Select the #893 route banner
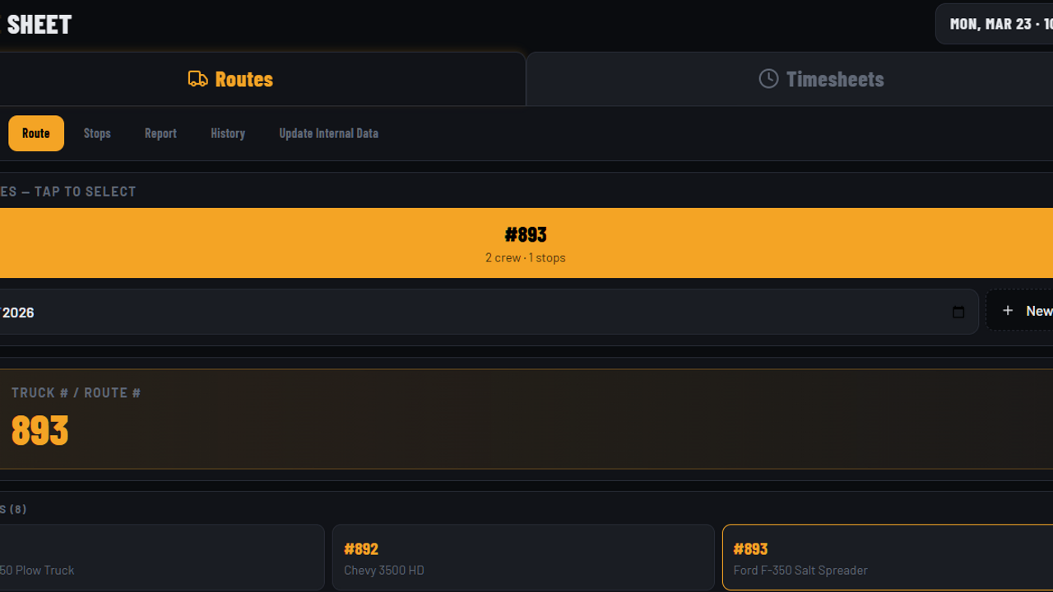The image size is (1053, 592). 526,243
